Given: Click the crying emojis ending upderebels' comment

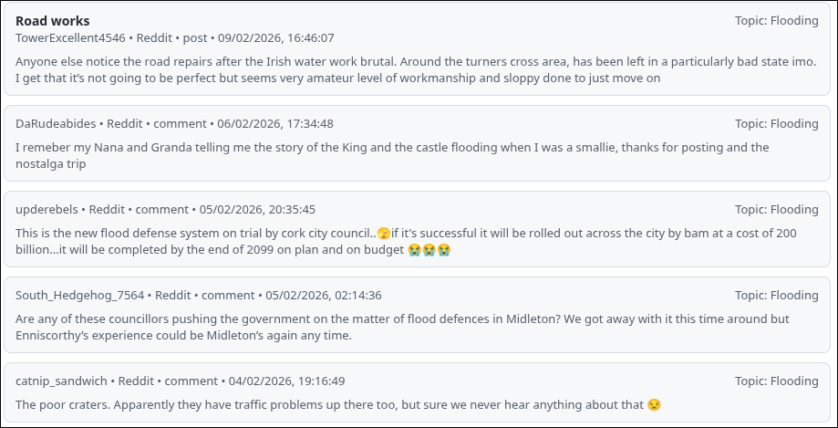Looking at the screenshot, I should [x=429, y=250].
